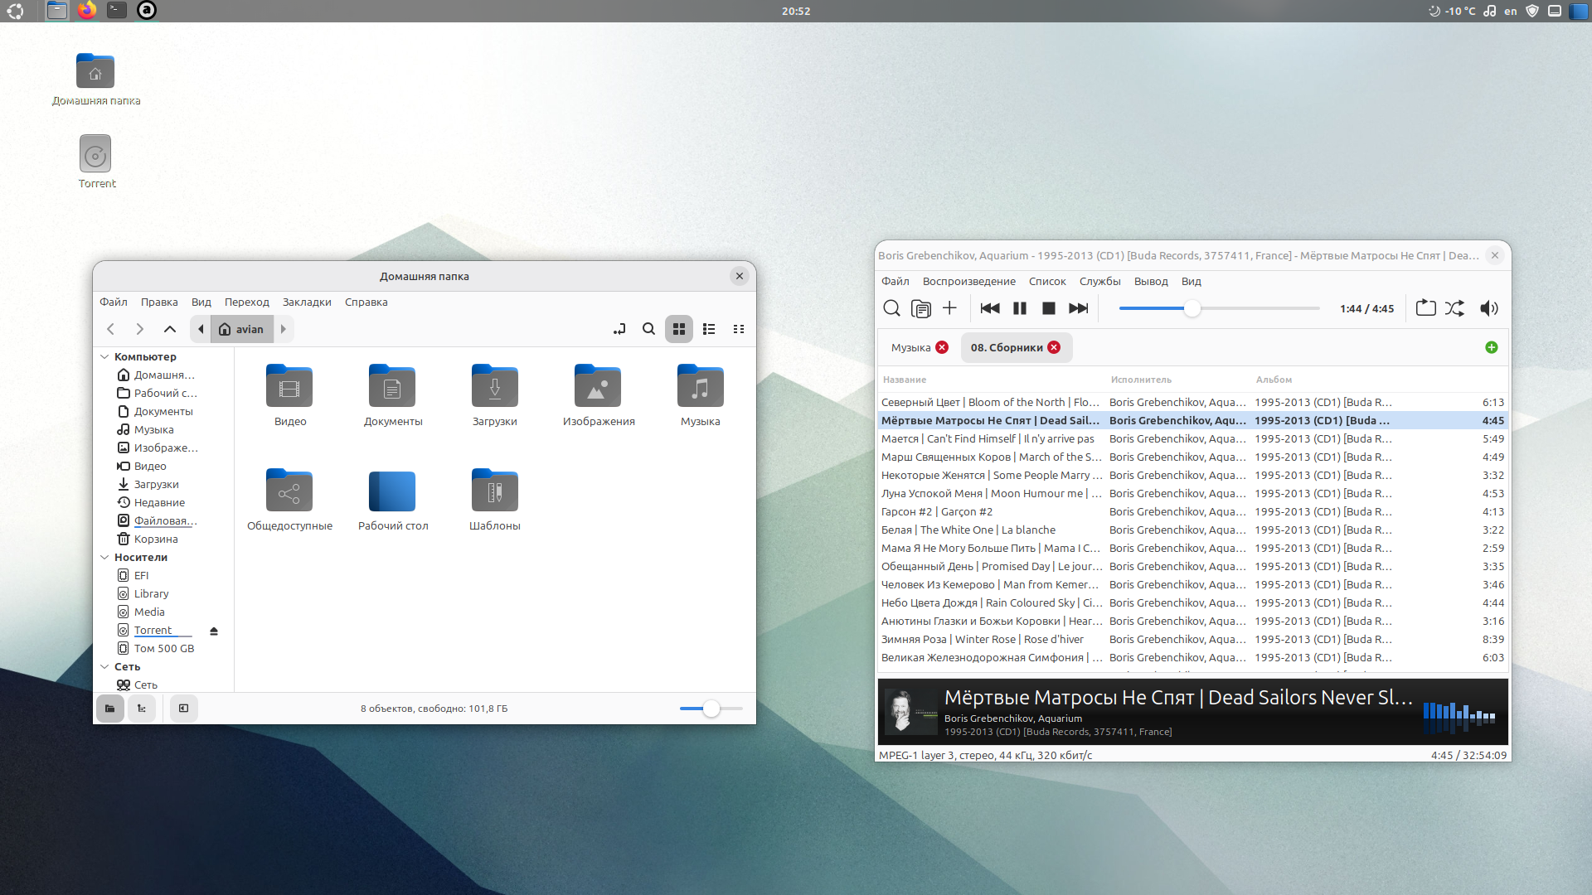Open the volume control speaker icon
The width and height of the screenshot is (1592, 895).
(1489, 308)
